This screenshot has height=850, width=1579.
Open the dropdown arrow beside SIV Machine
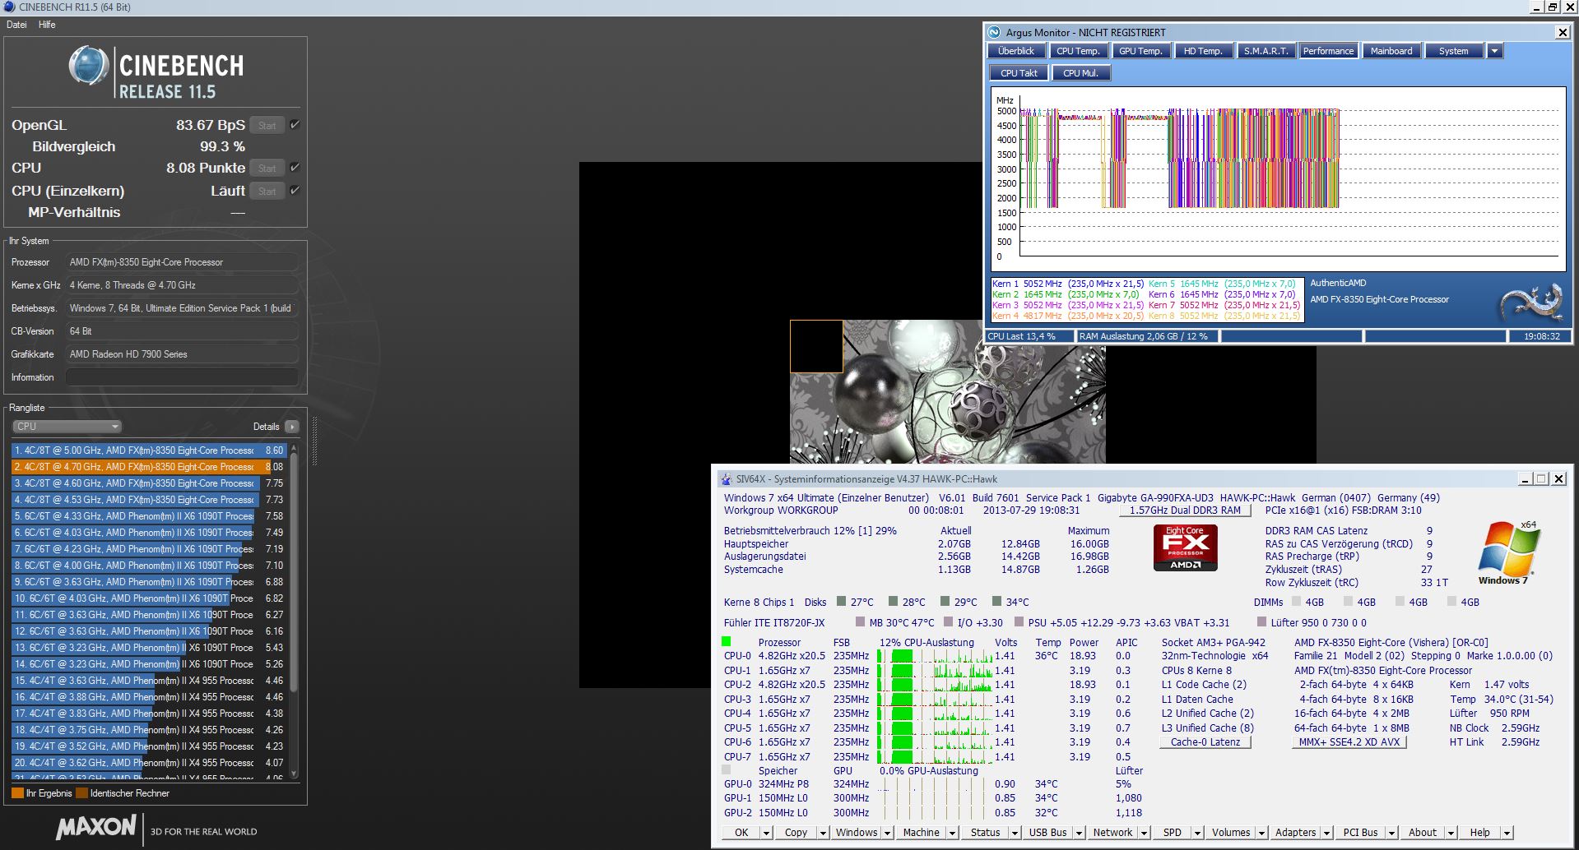952,833
